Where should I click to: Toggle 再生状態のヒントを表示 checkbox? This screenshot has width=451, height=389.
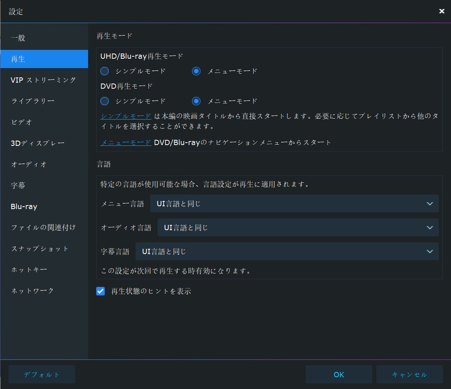coord(101,291)
